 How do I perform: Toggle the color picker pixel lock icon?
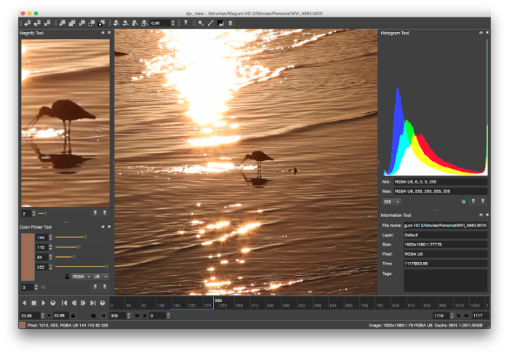coord(67,277)
